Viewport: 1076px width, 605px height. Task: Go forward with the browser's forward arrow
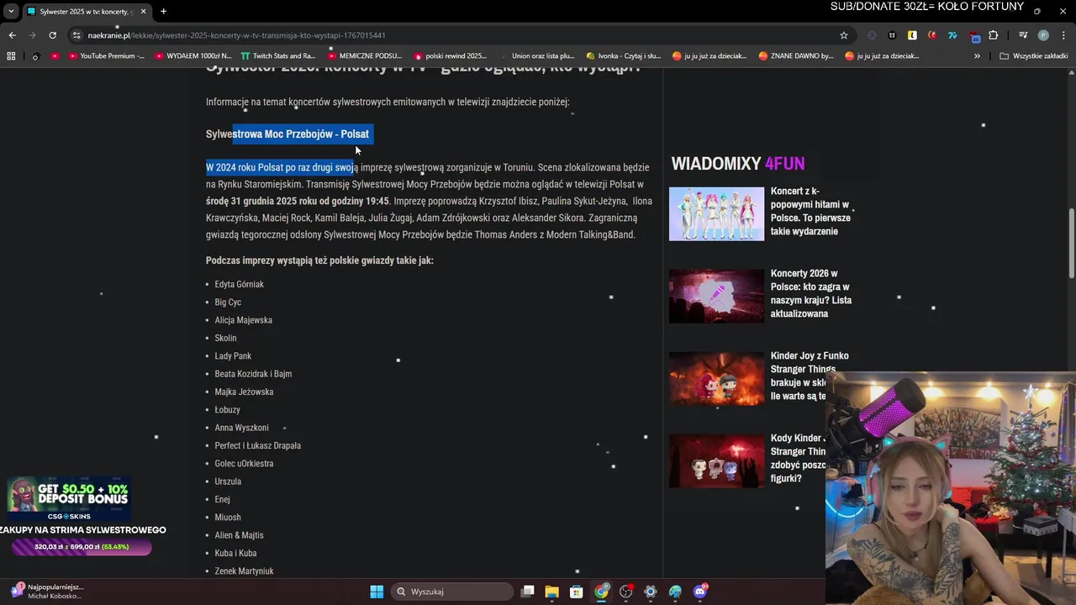[32, 35]
